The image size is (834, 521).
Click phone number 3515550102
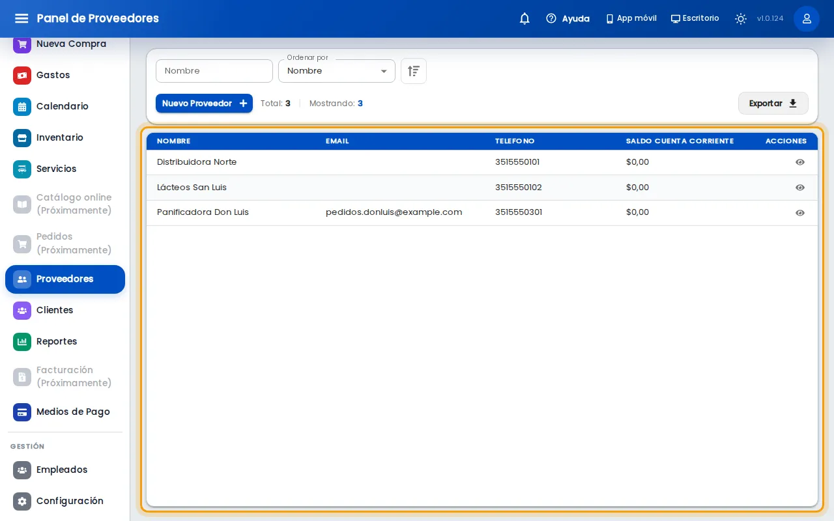519,188
